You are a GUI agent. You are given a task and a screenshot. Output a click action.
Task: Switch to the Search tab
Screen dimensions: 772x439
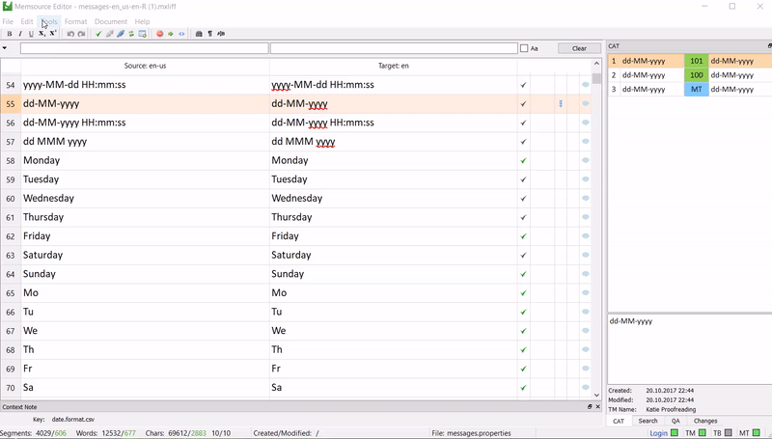(648, 421)
